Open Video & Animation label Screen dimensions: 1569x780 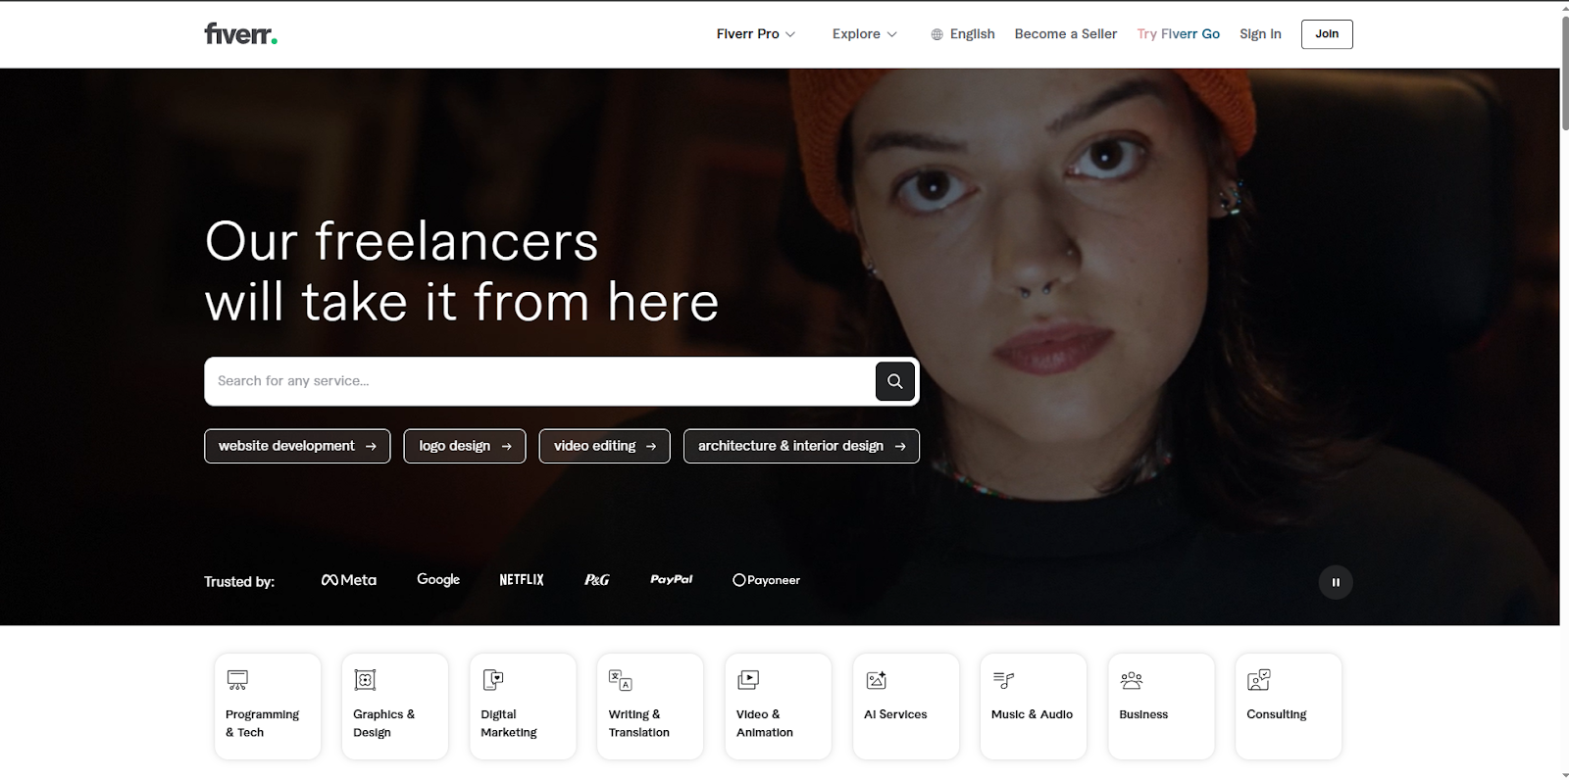click(765, 723)
